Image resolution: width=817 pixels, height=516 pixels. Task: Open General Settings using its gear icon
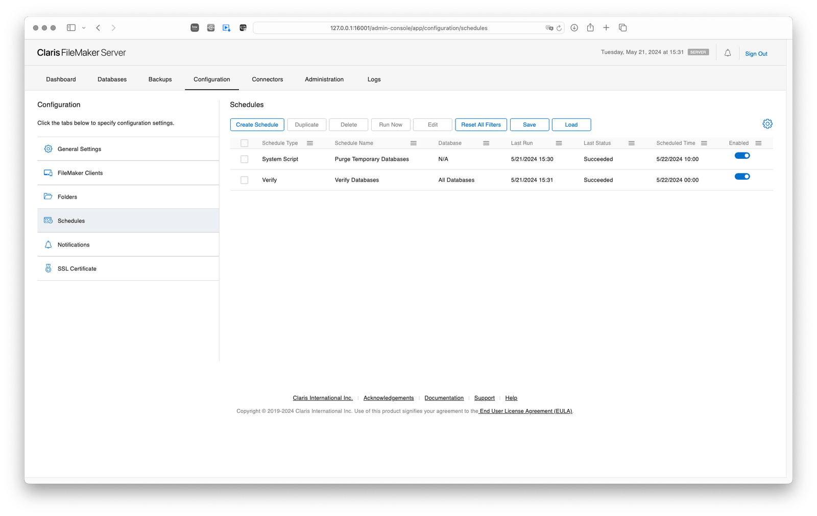pos(48,149)
